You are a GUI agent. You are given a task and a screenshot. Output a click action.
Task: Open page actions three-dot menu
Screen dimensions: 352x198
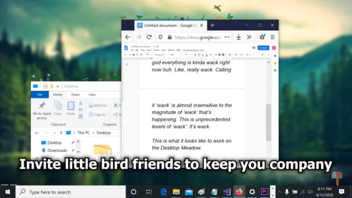click(227, 37)
